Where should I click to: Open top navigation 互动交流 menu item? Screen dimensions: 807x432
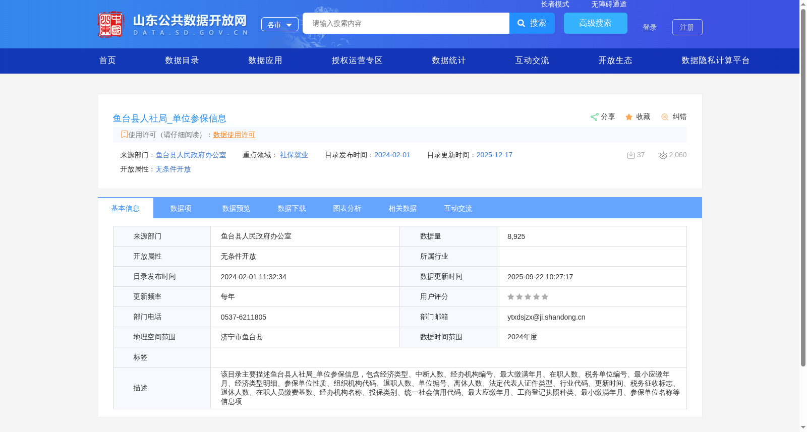click(532, 60)
